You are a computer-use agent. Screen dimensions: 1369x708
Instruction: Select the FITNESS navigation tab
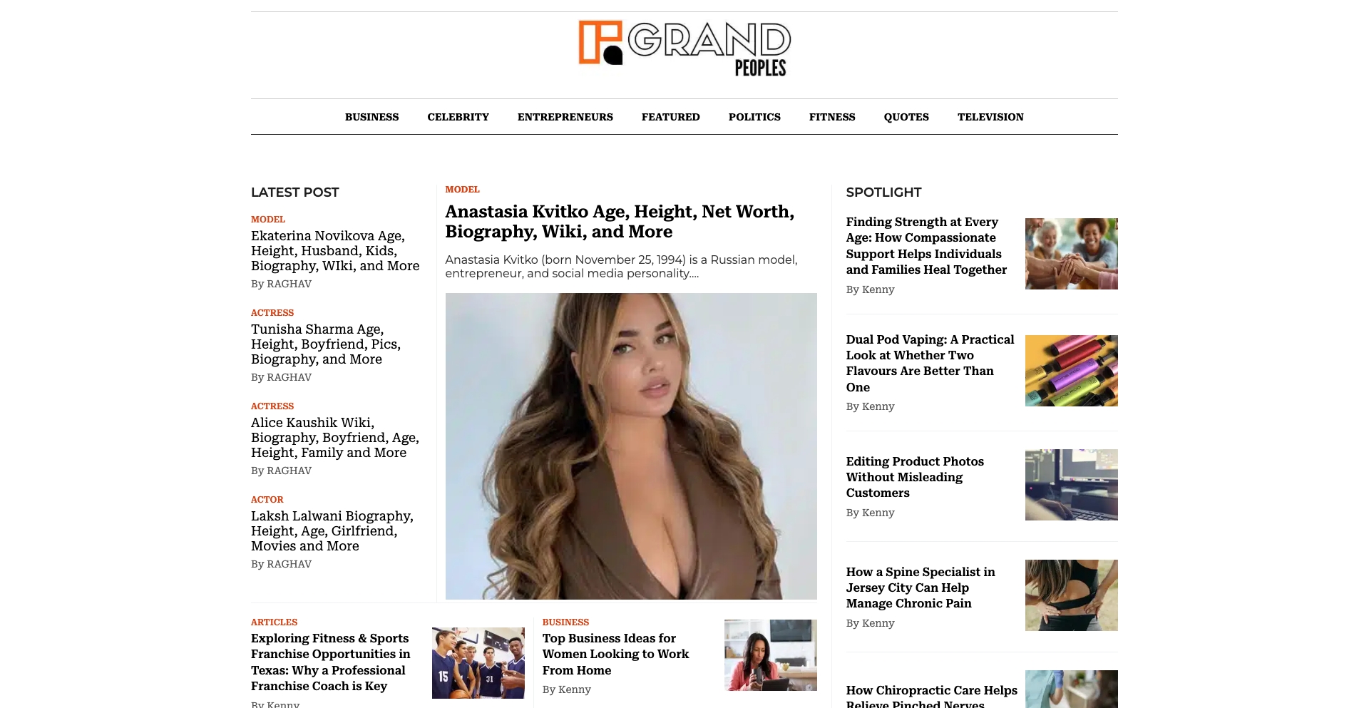point(832,116)
